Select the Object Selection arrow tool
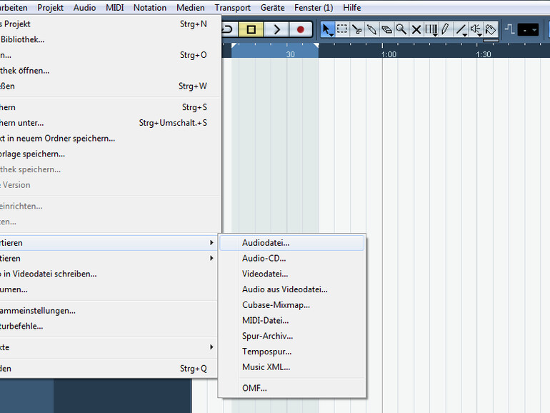The width and height of the screenshot is (550, 413). [x=327, y=29]
